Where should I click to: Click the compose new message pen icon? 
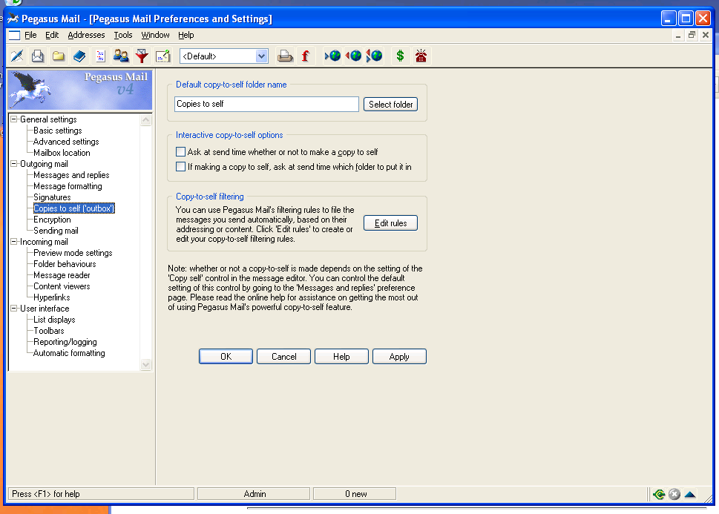click(17, 56)
